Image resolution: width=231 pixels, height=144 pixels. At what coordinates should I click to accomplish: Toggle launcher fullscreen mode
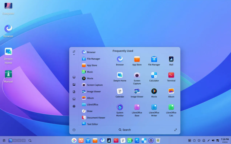[x=175, y=130]
